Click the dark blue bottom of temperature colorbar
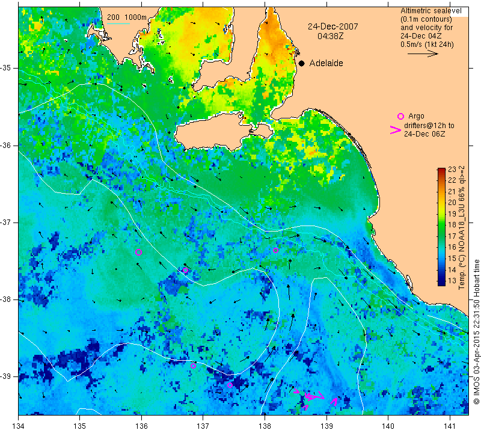 click(x=441, y=282)
